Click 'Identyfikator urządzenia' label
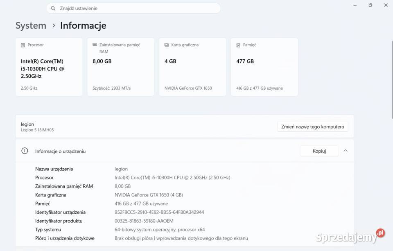 tap(60, 213)
